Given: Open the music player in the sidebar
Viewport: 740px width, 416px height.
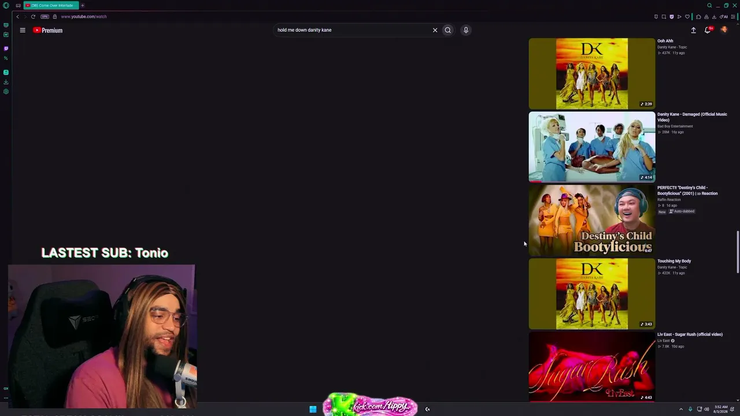Looking at the screenshot, I should pyautogui.click(x=6, y=72).
